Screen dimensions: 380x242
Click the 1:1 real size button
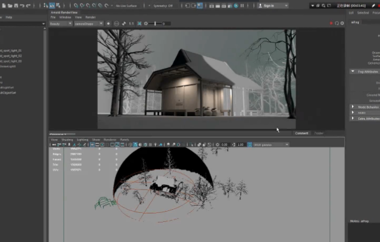[131, 24]
